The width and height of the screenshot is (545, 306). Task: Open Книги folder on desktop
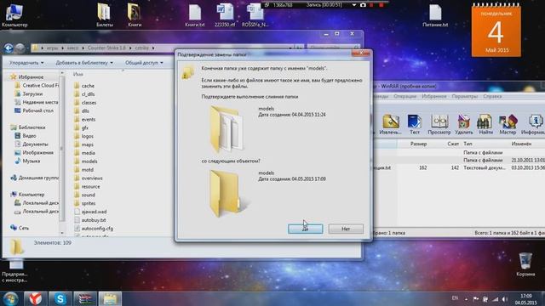click(x=135, y=15)
